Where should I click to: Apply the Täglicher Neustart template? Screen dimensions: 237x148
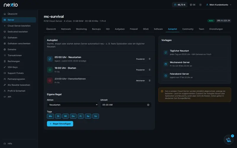195,52
